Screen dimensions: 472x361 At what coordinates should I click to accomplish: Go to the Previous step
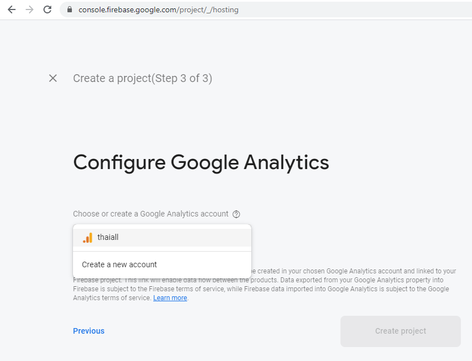[x=89, y=331]
